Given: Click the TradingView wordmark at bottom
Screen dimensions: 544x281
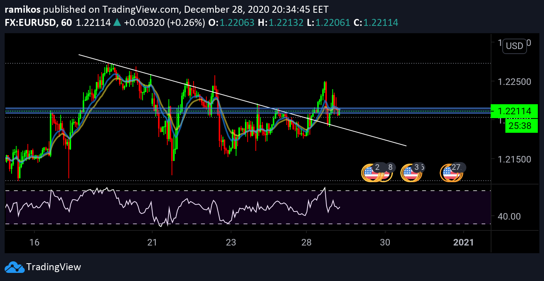Looking at the screenshot, I should tap(53, 267).
